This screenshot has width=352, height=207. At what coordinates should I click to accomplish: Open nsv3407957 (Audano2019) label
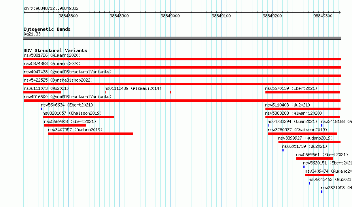tap(75, 130)
